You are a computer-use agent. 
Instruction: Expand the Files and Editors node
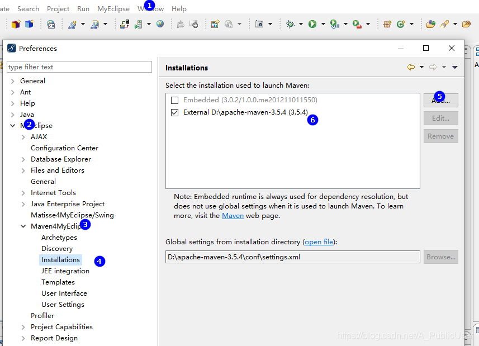(23, 170)
